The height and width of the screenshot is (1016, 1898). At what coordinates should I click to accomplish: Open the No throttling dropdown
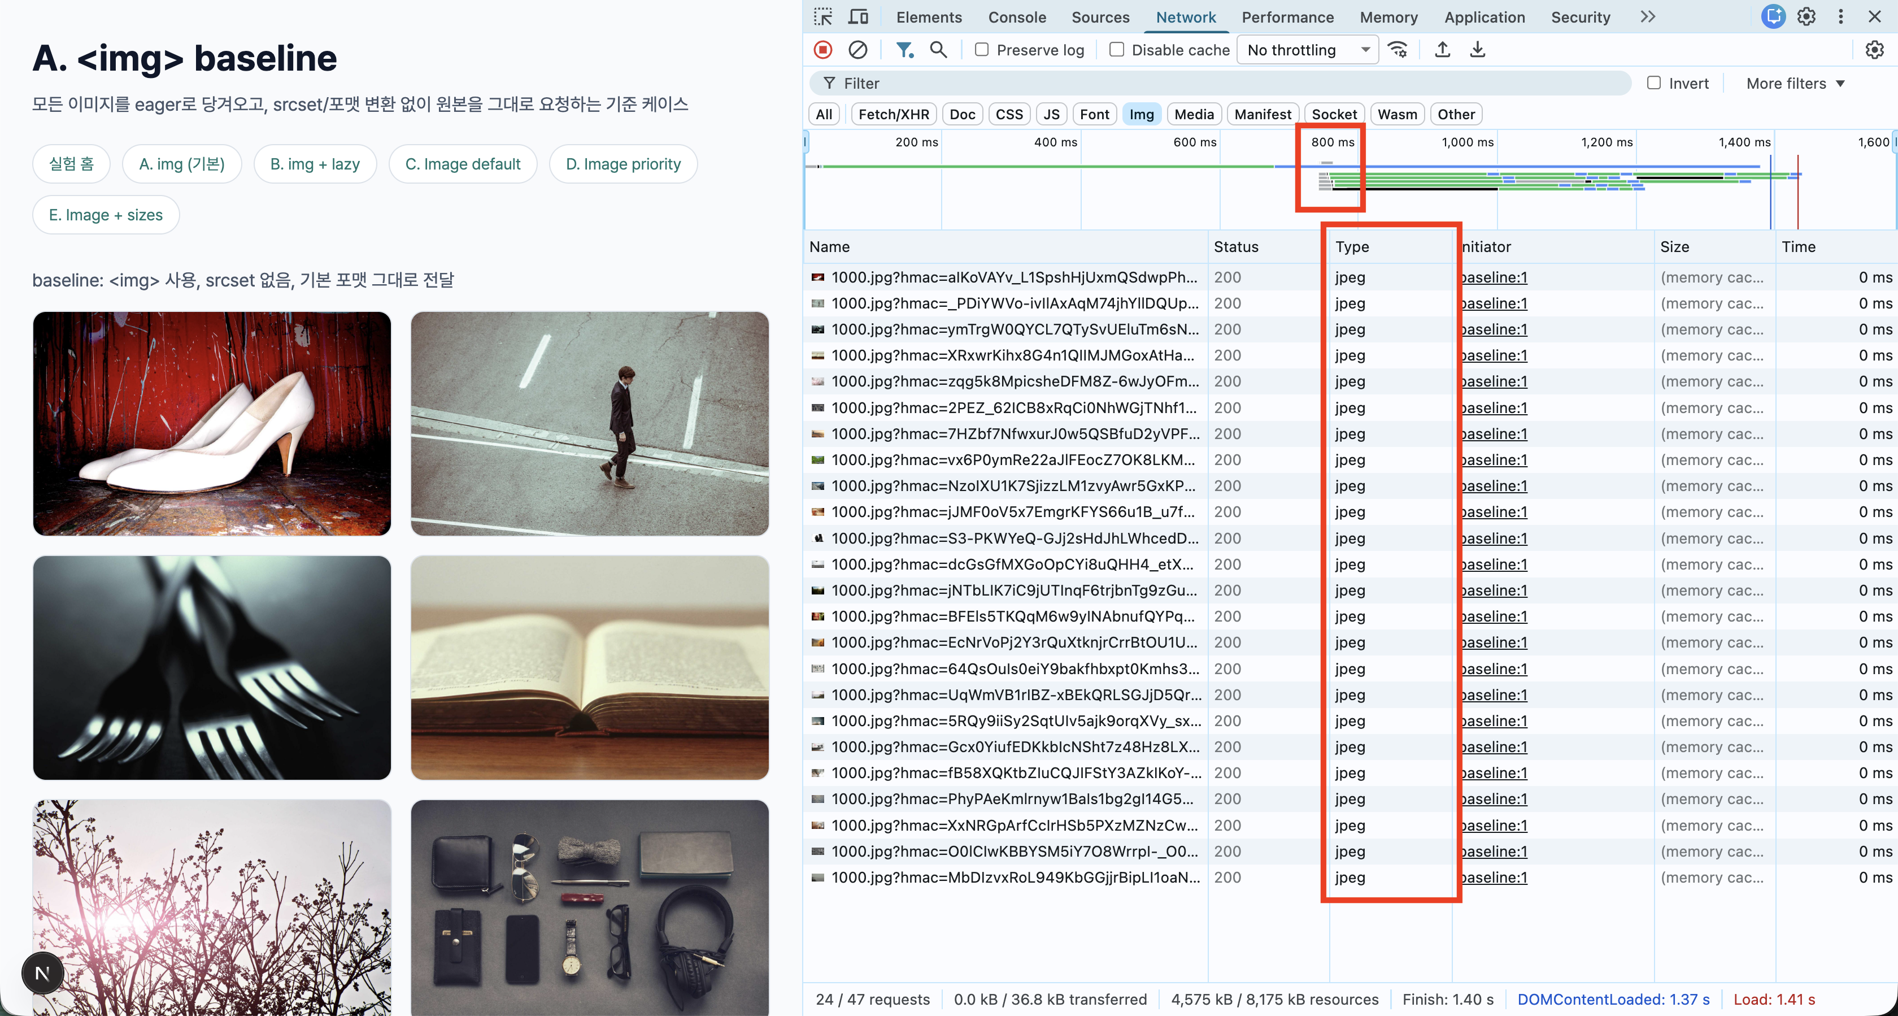[x=1307, y=50]
